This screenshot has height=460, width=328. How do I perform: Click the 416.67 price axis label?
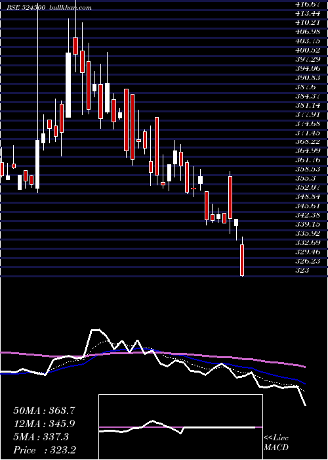coord(308,4)
